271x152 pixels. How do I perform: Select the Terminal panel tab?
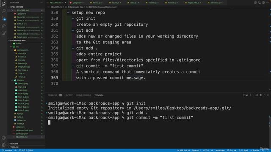coord(99,95)
